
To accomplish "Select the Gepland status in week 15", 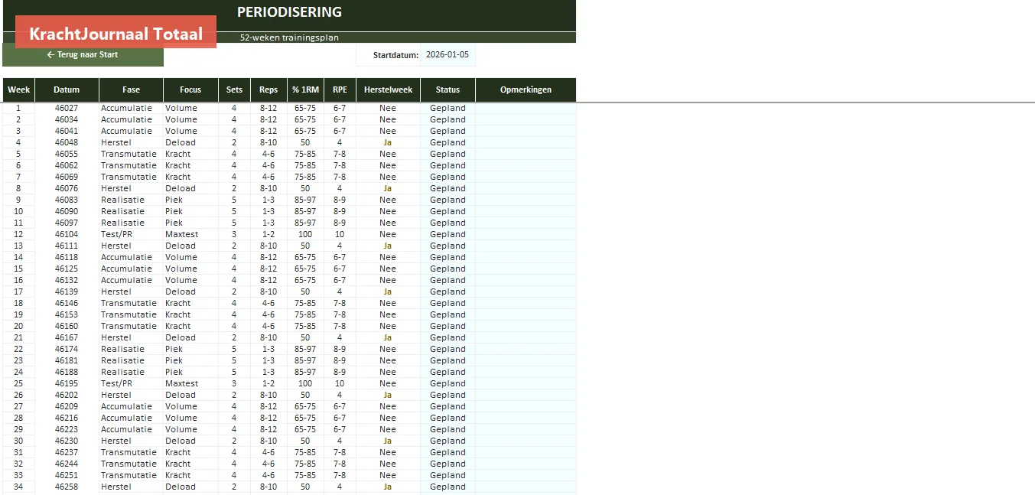I will 448,269.
